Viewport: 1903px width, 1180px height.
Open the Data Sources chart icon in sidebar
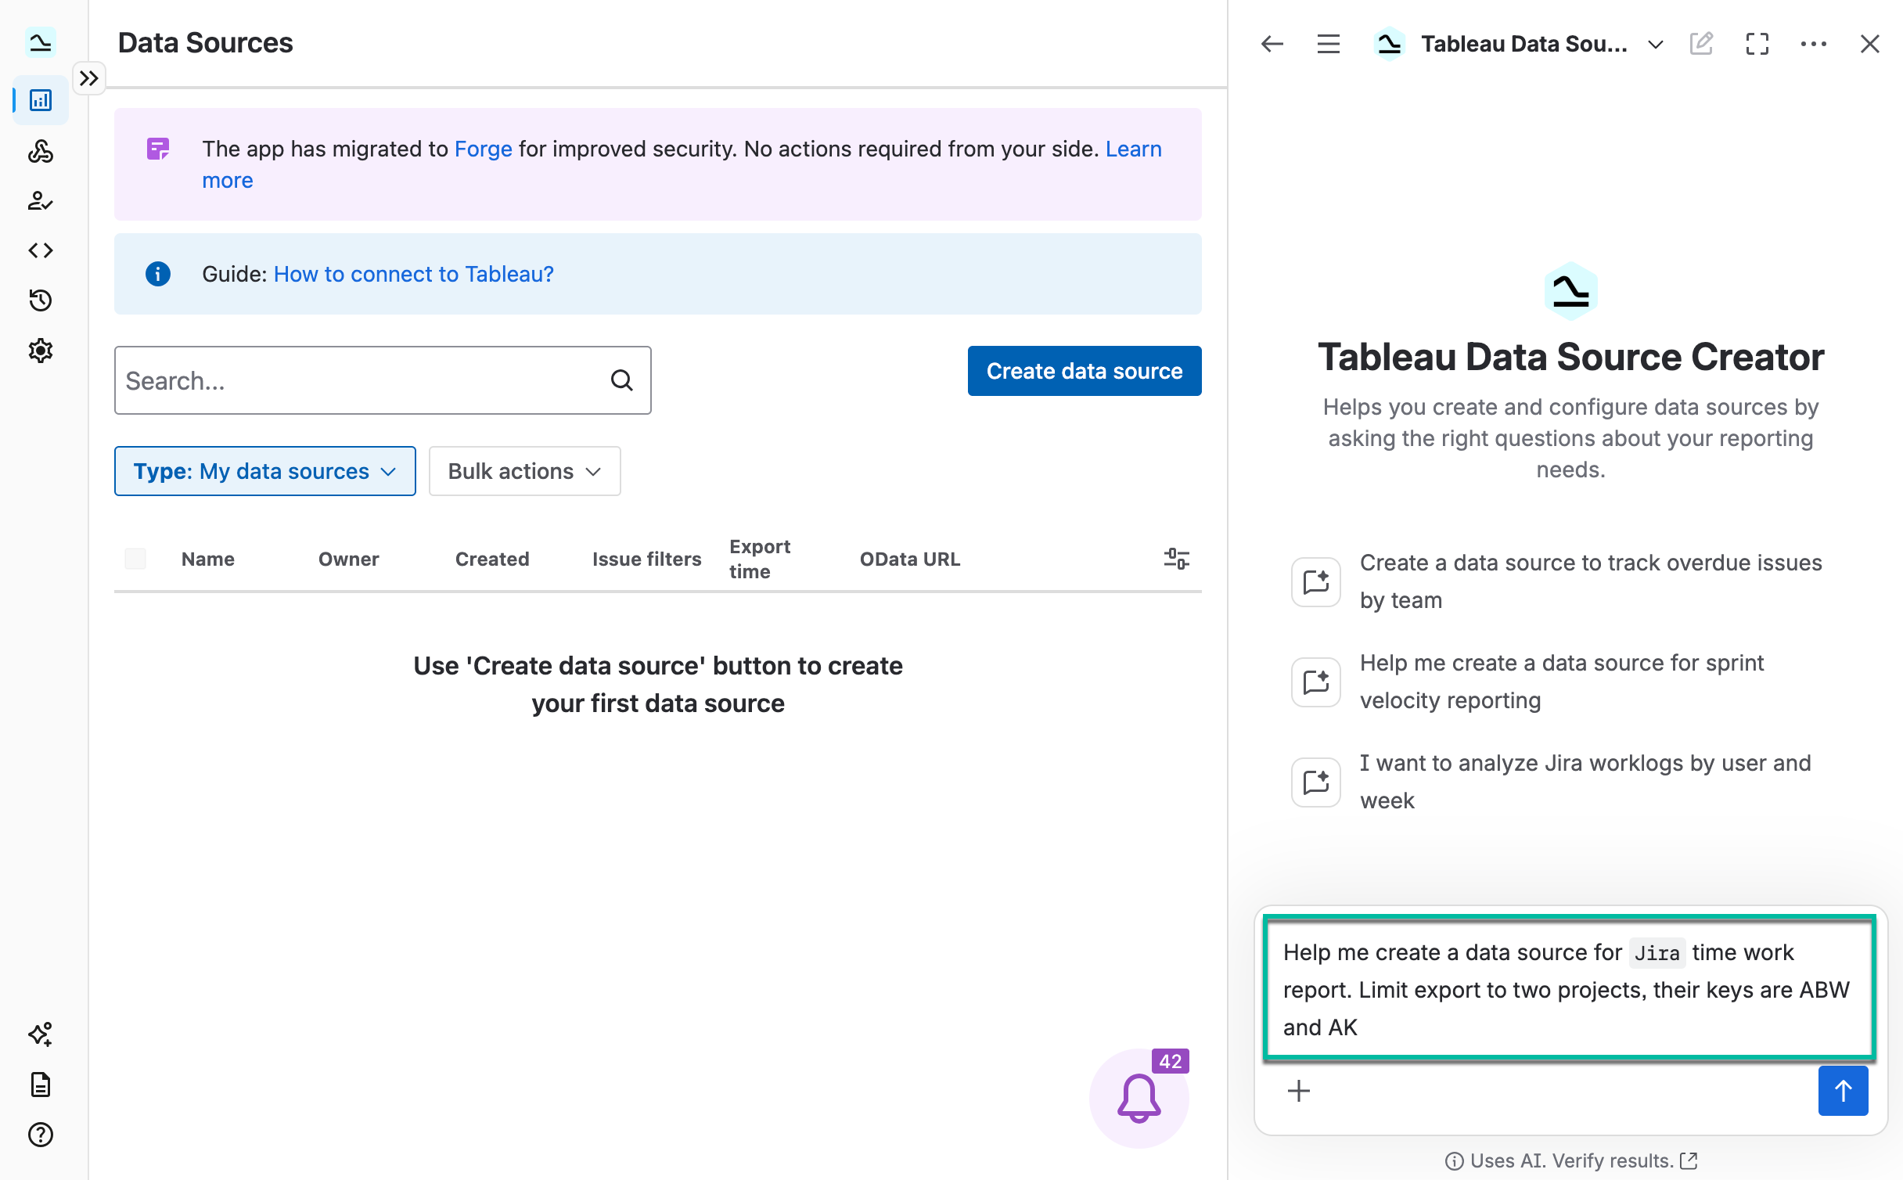click(x=41, y=100)
